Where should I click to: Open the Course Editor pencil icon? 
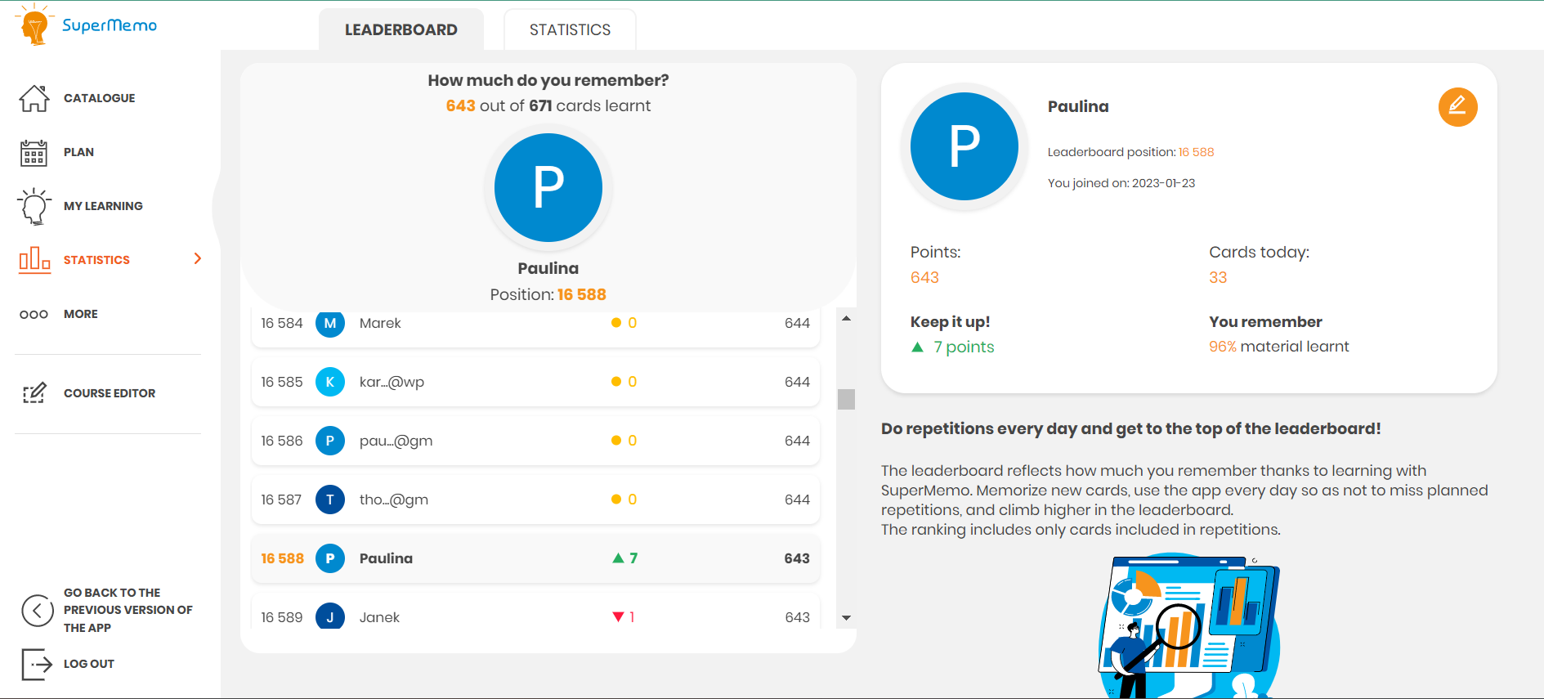point(34,393)
